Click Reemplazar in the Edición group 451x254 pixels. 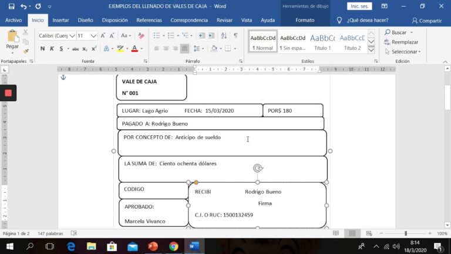point(401,42)
